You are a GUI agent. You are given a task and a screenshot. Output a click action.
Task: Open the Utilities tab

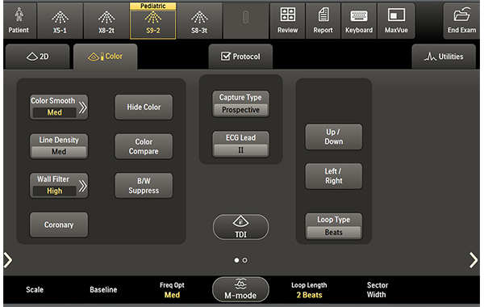tap(444, 57)
